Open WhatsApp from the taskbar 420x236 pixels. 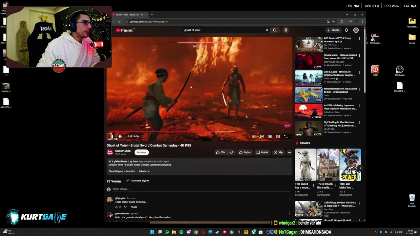[167, 232]
